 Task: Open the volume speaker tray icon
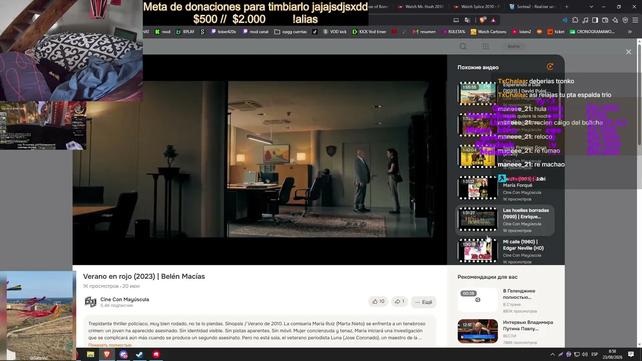pos(584,354)
